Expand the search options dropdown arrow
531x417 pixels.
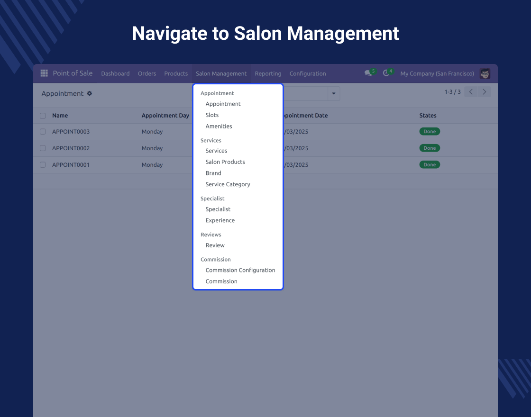(x=334, y=93)
